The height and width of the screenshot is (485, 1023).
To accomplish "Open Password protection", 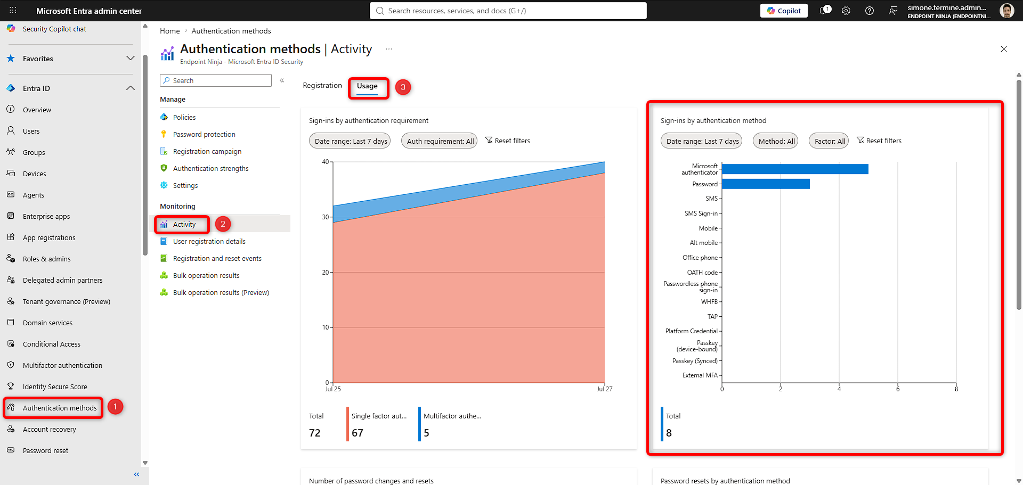I will click(x=204, y=134).
